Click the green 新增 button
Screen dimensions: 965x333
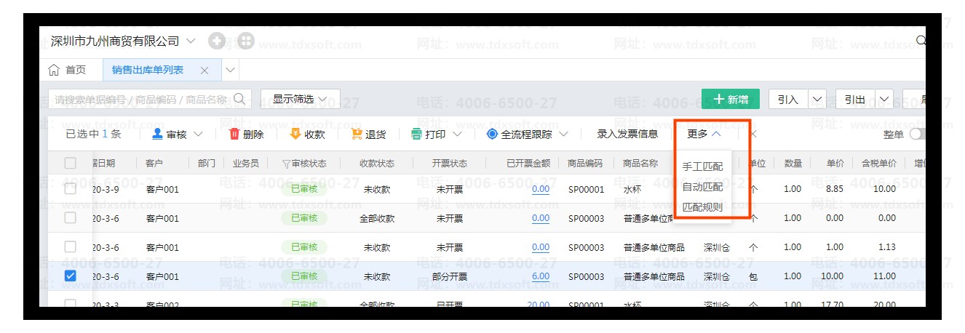click(730, 100)
